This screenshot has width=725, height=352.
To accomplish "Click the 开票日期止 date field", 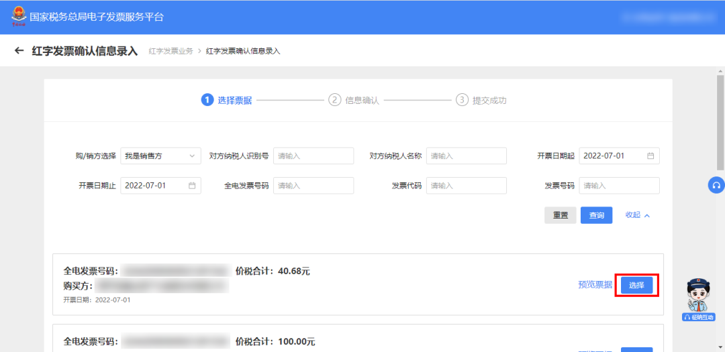I will [161, 186].
